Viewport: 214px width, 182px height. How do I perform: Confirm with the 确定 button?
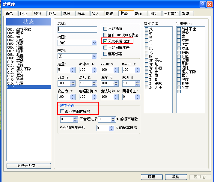152,177
